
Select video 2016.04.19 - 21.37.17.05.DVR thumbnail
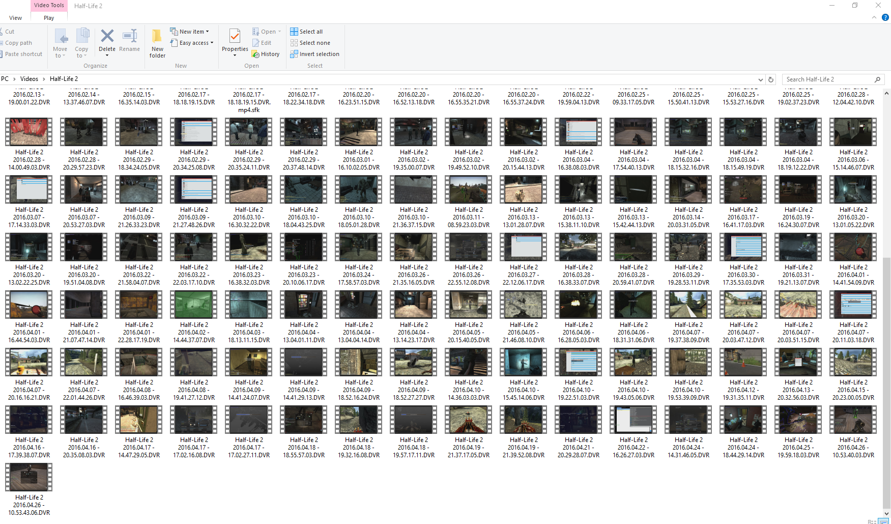(469, 420)
